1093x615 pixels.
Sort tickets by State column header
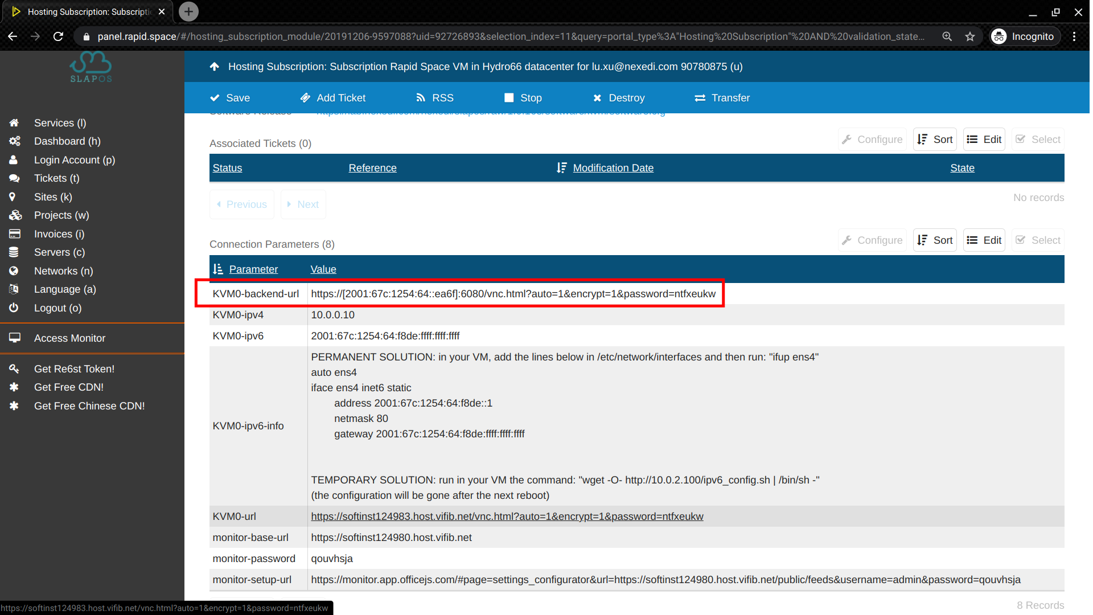pyautogui.click(x=962, y=168)
